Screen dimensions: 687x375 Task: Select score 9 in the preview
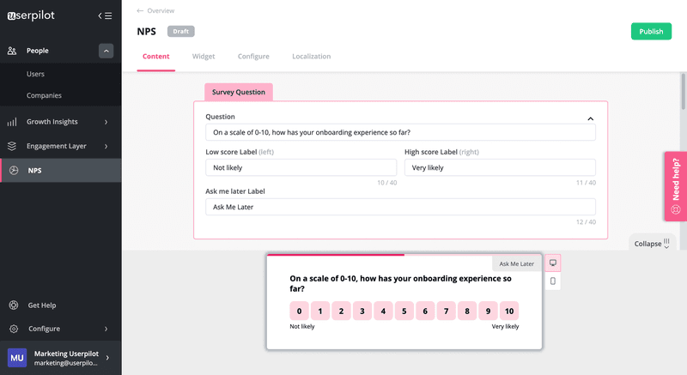[x=488, y=311]
